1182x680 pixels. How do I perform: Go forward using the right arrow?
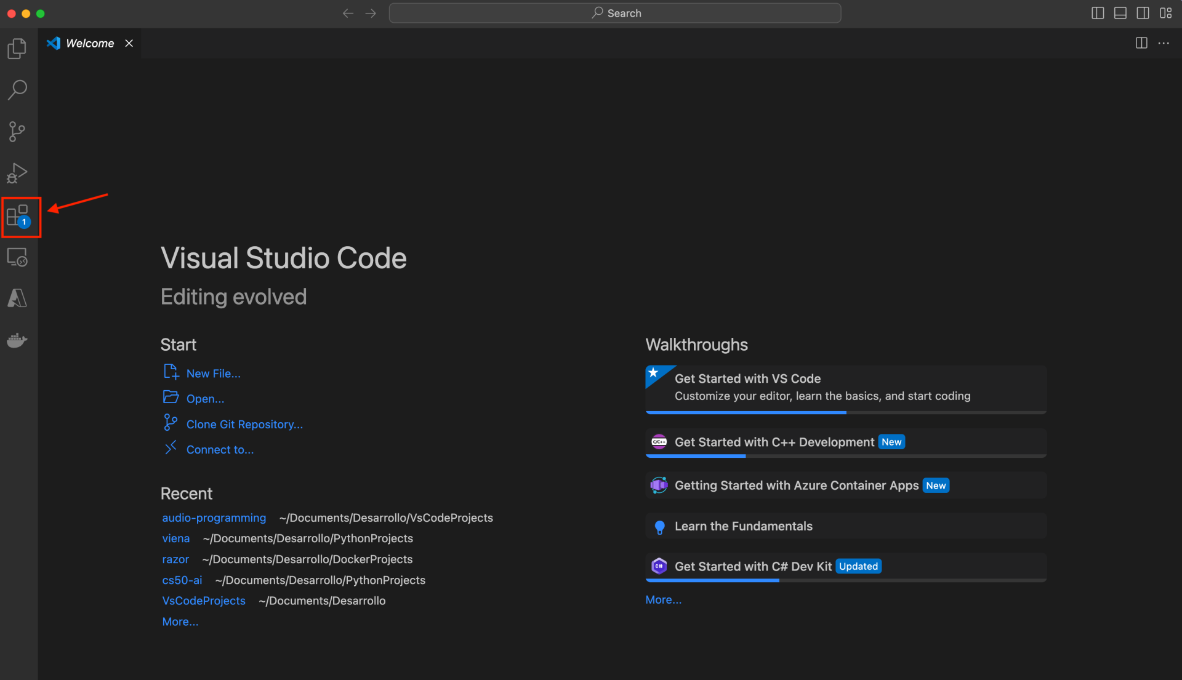[371, 13]
